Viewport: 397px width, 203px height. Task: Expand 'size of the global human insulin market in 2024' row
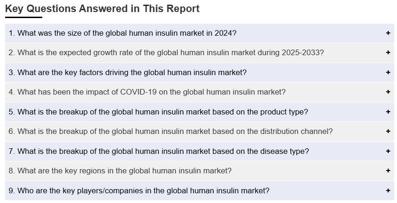pyautogui.click(x=199, y=33)
